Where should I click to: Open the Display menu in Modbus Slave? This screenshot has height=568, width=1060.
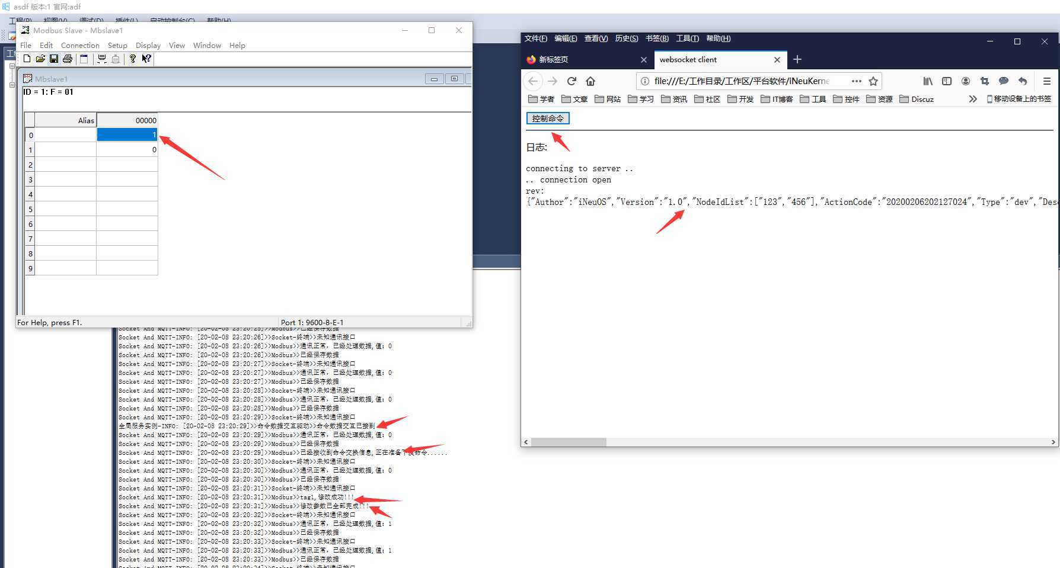click(148, 45)
